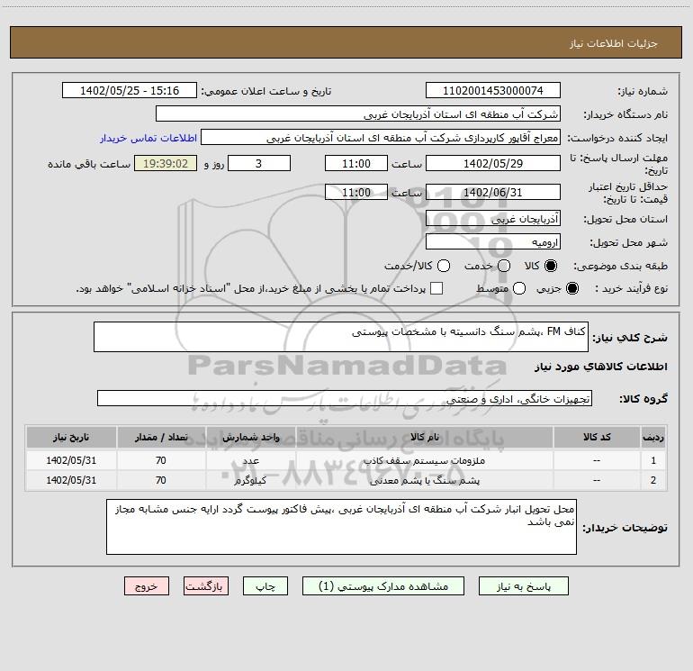Click the announcement date field 1402/05/25 - 15:16
Image resolution: width=693 pixels, height=671 pixels.
(x=130, y=91)
